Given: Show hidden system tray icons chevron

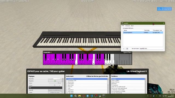Looking at the screenshot, I should [148, 96].
